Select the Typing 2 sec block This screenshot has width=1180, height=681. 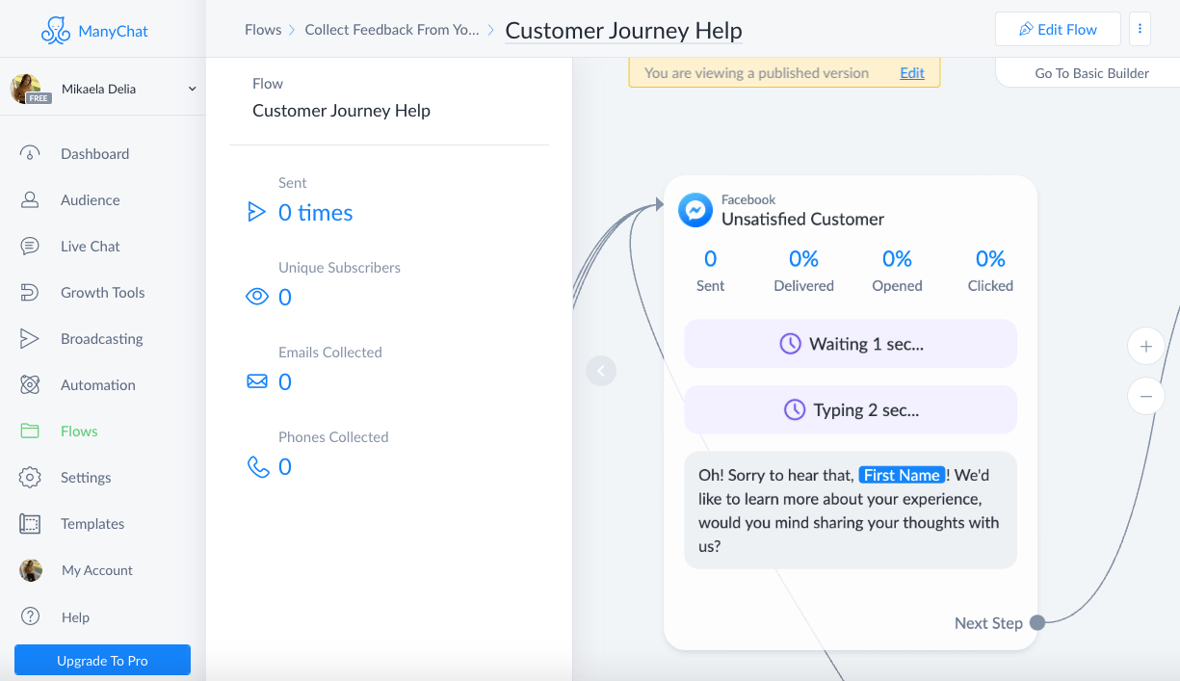coord(851,410)
